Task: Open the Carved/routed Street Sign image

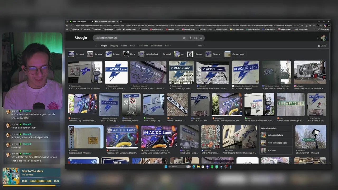Action: pos(290,104)
